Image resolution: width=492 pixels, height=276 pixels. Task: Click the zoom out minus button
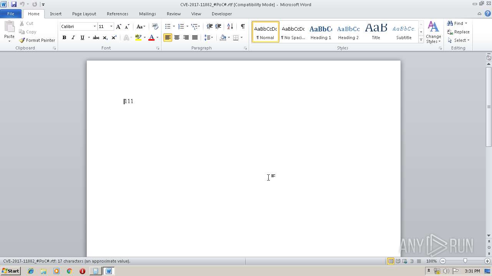pyautogui.click(x=443, y=261)
